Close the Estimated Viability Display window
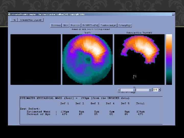The height and width of the screenshot is (138, 184). (x=173, y=14)
